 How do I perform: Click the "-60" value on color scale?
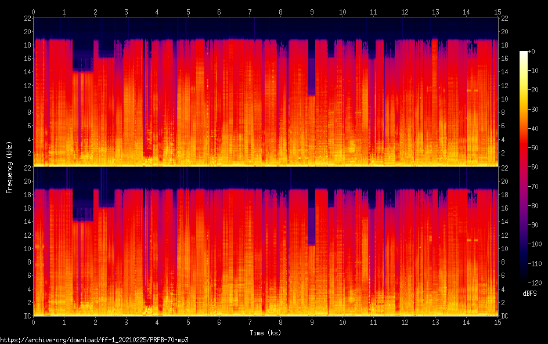pos(533,167)
